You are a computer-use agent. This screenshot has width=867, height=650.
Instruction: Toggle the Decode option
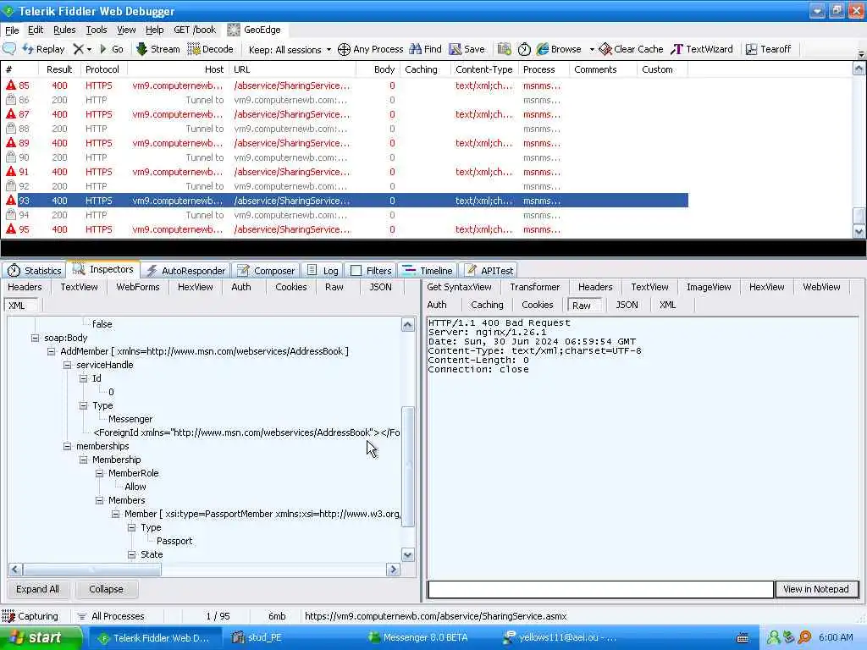click(211, 49)
